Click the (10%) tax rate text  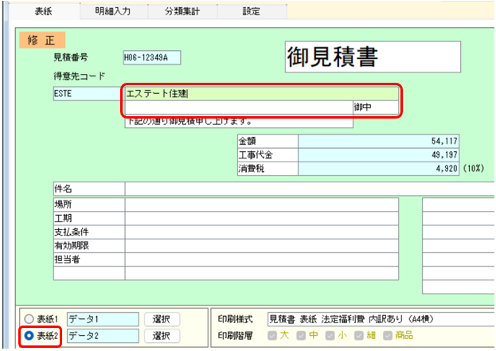474,169
